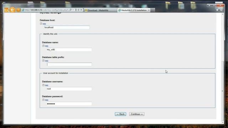228x128 pixels.
Task: Click the address bar URL field
Action: click(47, 10)
